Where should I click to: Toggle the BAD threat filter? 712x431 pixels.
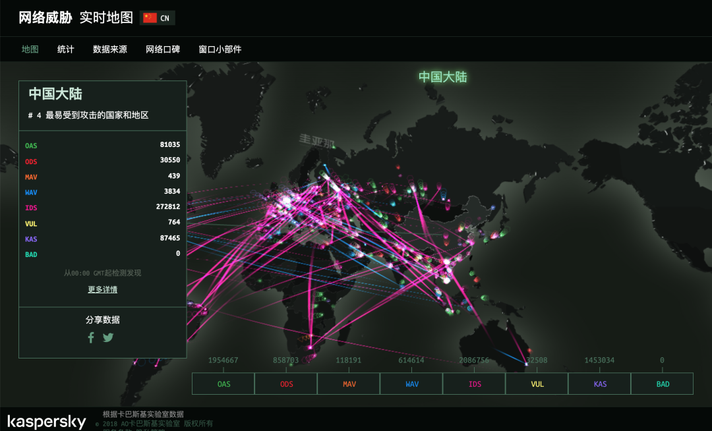click(x=661, y=383)
